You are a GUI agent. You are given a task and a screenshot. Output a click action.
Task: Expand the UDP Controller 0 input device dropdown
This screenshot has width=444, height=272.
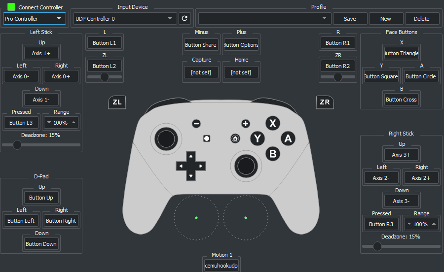[125, 18]
